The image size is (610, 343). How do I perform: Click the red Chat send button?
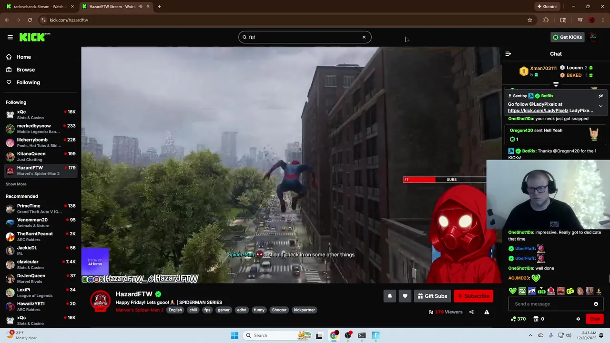595,319
